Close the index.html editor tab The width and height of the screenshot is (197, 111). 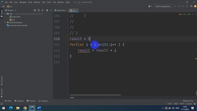tap(67, 10)
